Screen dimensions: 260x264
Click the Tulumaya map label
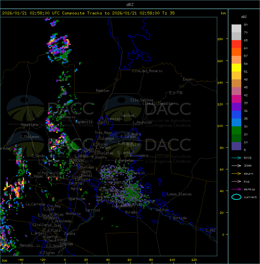107,138
